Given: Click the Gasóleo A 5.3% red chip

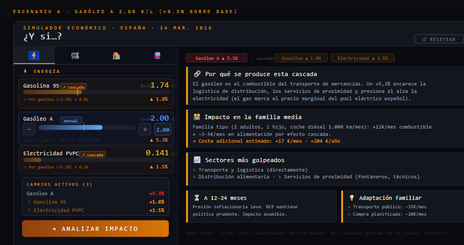Looking at the screenshot, I should [216, 58].
